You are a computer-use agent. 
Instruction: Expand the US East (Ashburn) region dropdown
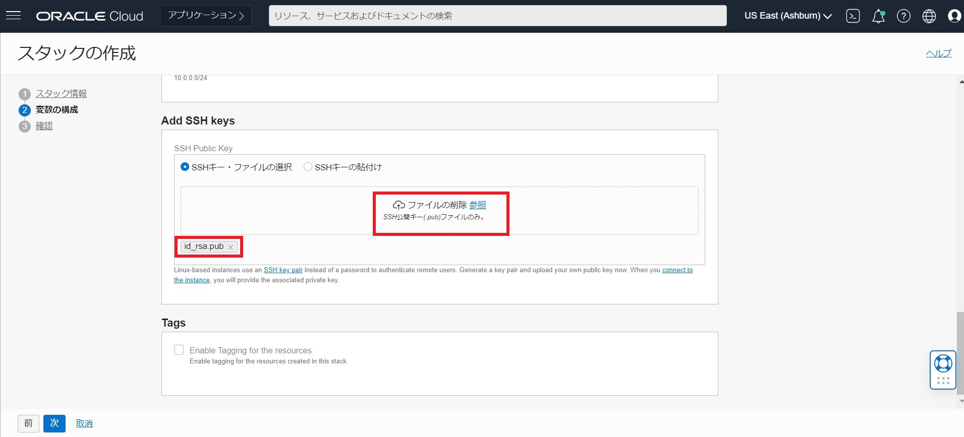(x=787, y=16)
